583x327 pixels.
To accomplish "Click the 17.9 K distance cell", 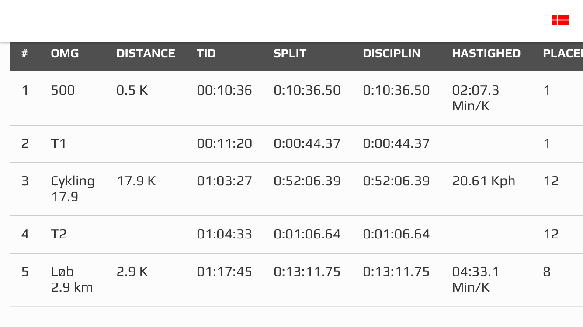I will coord(136,181).
